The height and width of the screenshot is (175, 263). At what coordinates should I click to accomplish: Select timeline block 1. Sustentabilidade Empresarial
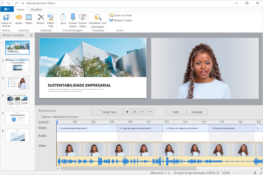[x=87, y=128]
